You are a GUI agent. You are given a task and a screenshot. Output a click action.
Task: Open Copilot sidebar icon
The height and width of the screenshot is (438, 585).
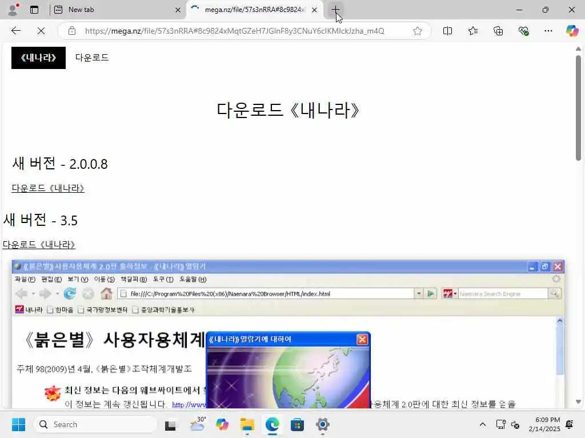(572, 31)
